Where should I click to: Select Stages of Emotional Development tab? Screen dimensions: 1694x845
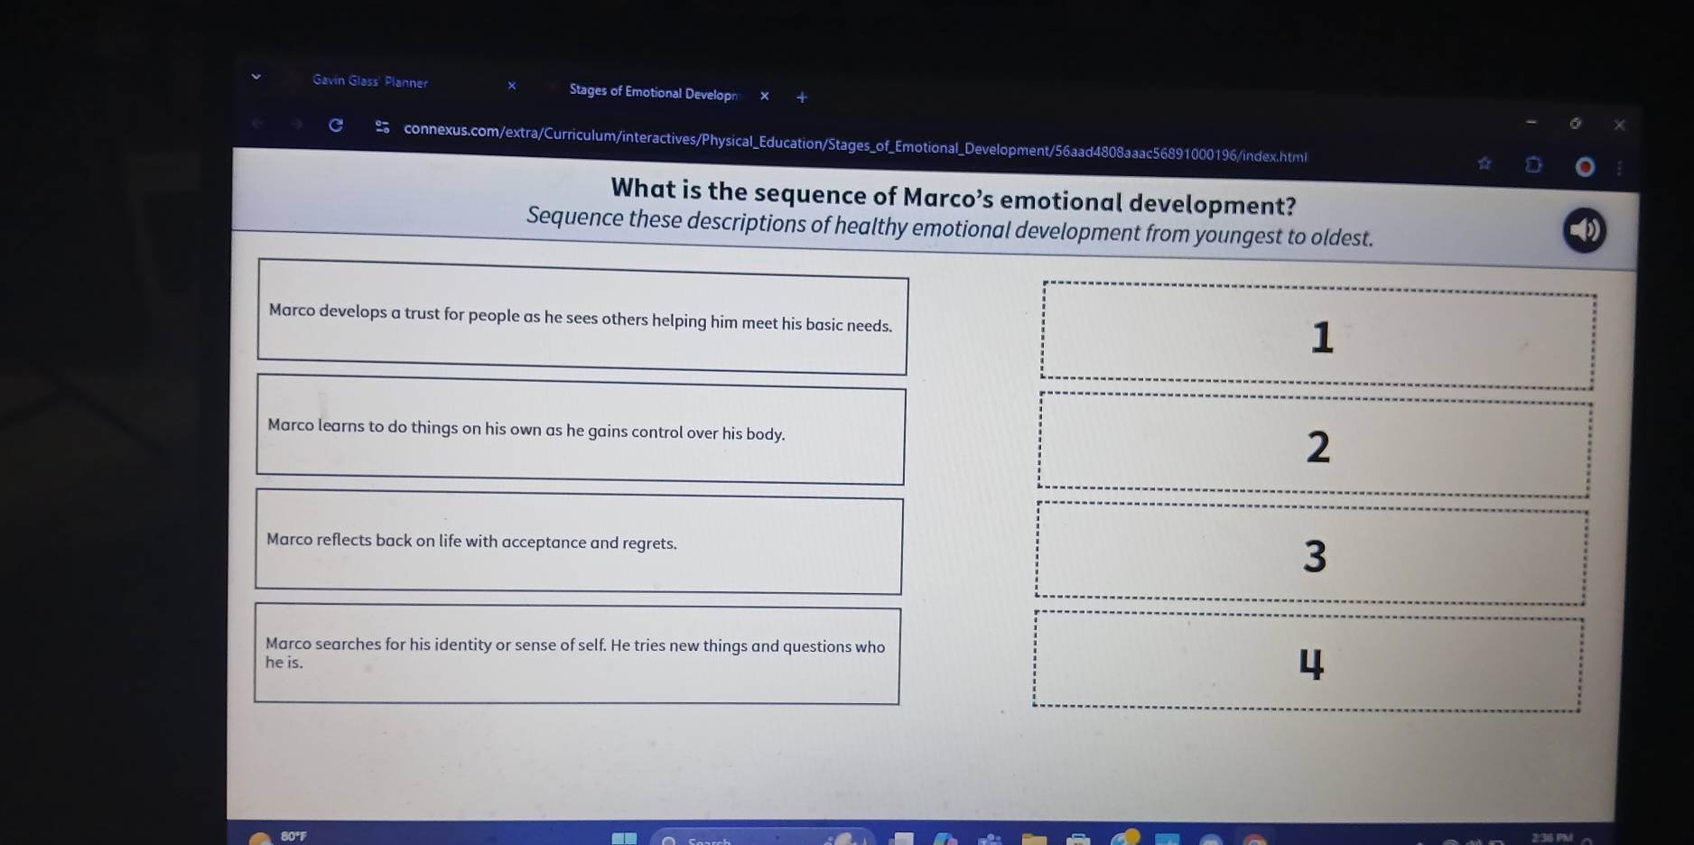(x=654, y=92)
